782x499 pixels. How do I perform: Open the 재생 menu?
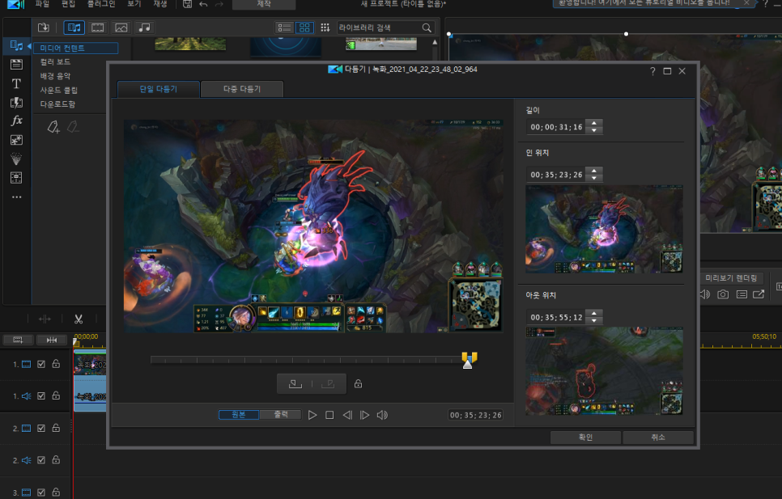click(x=160, y=4)
